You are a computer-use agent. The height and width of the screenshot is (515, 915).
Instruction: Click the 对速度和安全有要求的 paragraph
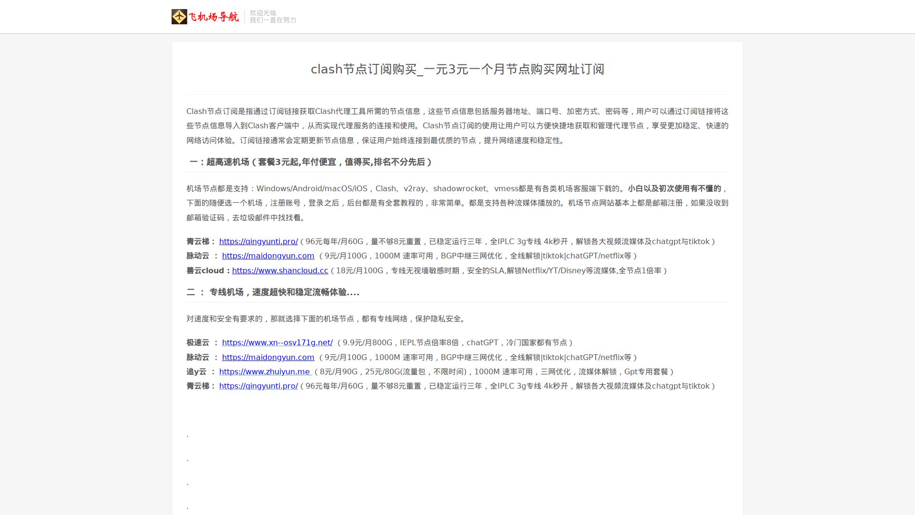tap(326, 319)
